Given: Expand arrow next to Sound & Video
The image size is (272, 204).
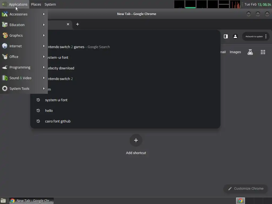Looking at the screenshot, I should (x=44, y=78).
